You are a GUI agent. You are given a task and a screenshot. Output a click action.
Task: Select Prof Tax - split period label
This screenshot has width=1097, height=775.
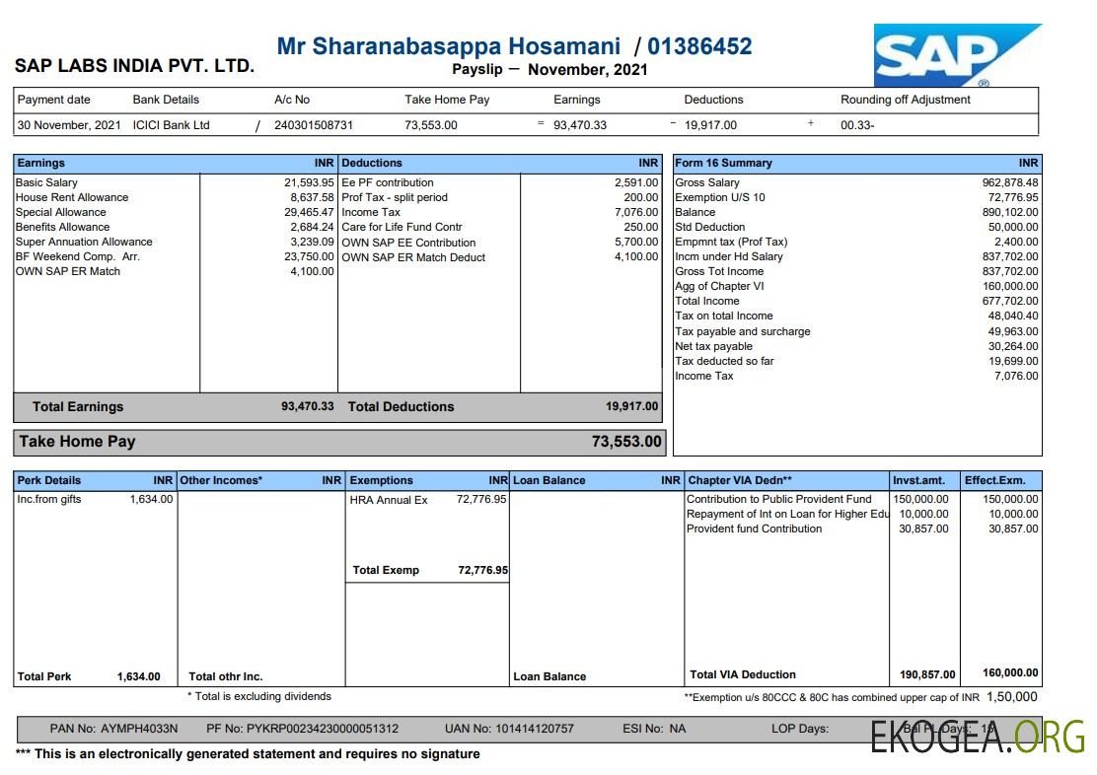click(395, 197)
